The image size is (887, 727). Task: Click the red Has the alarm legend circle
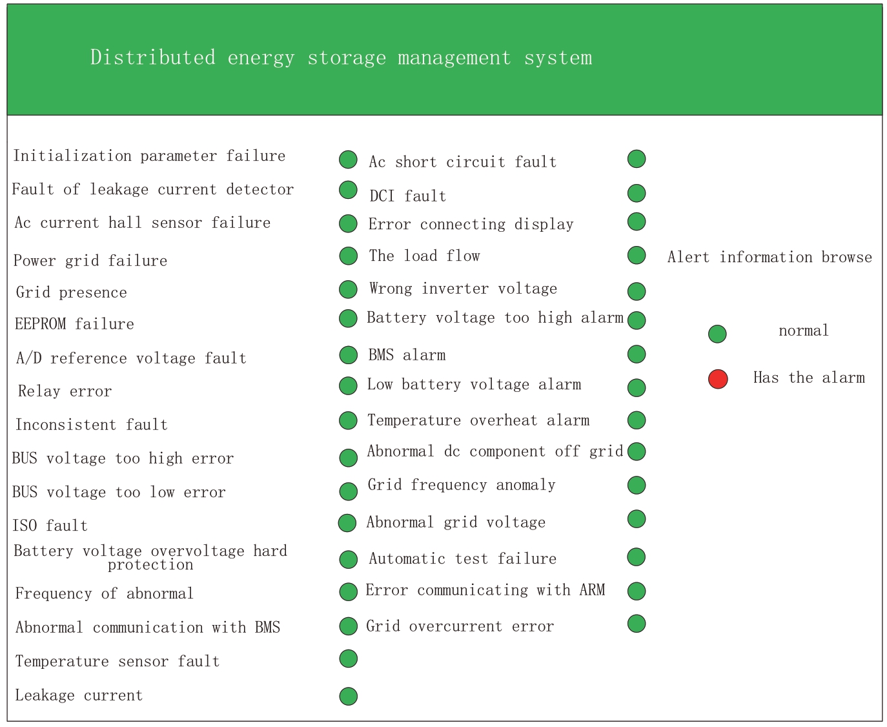[718, 379]
